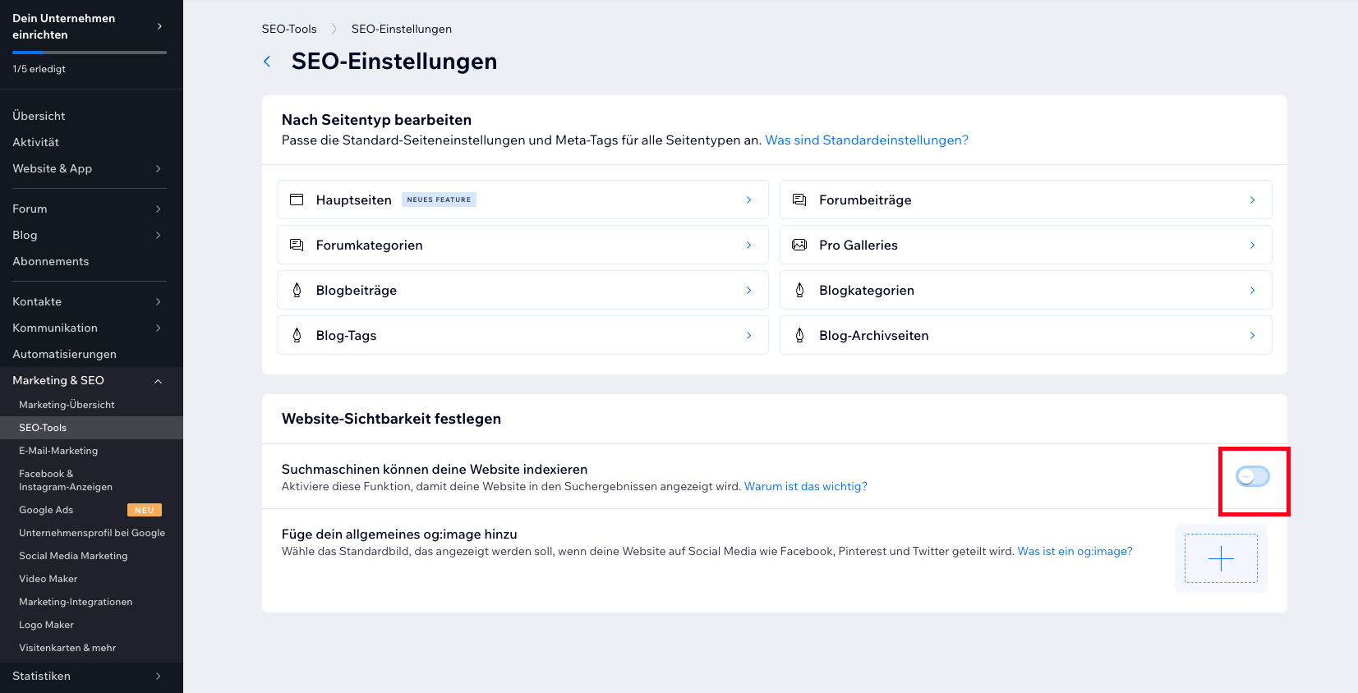
Task: Click the Blog-Tags pen icon
Action: coord(297,335)
